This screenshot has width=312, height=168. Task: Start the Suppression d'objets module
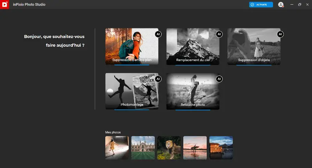point(253,47)
